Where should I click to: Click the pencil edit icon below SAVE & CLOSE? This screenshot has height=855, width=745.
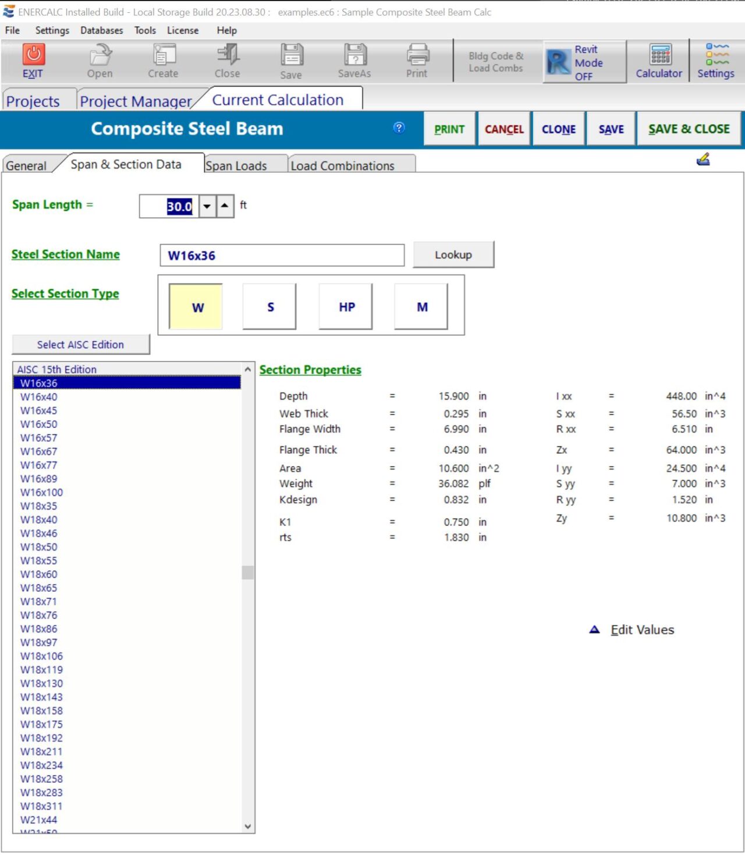coord(703,159)
